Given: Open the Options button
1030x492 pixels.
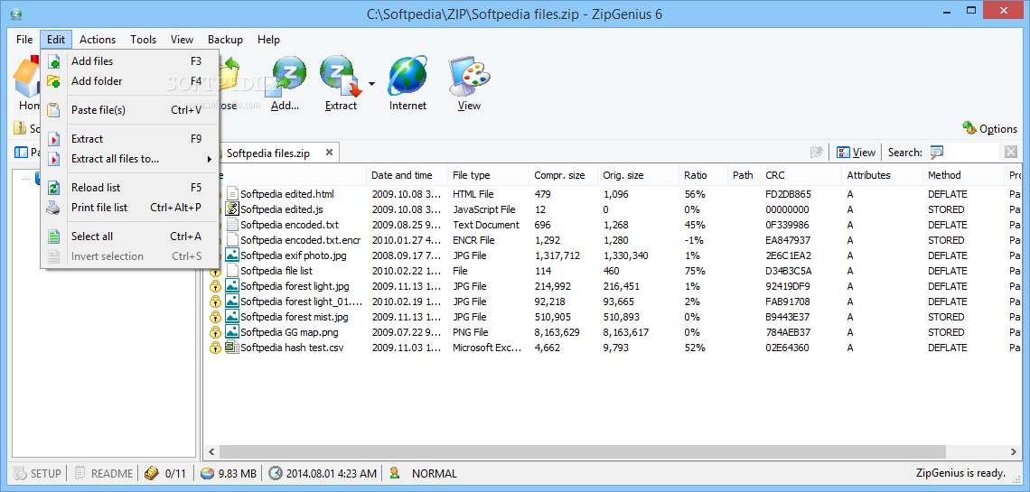Looking at the screenshot, I should pos(989,128).
